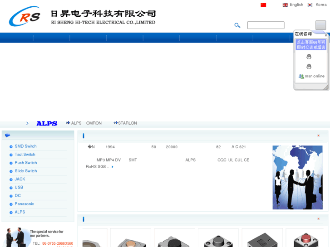330x247 pixels.
Task: Click the UK flag icon
Action: point(285,5)
